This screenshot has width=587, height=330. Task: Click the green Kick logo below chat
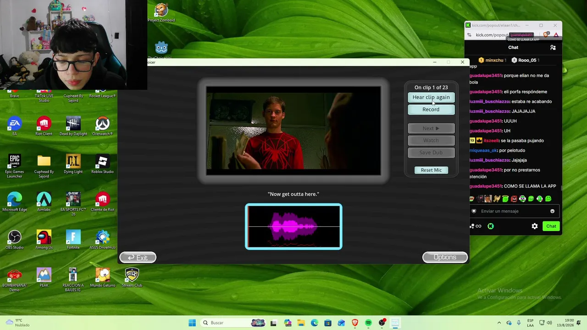point(491,226)
